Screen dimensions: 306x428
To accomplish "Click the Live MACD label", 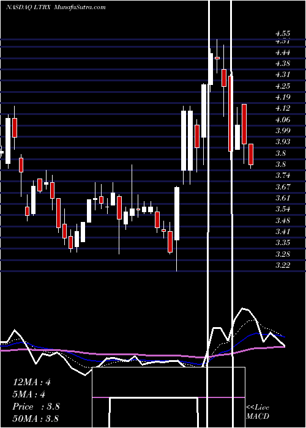I will point(258,412).
